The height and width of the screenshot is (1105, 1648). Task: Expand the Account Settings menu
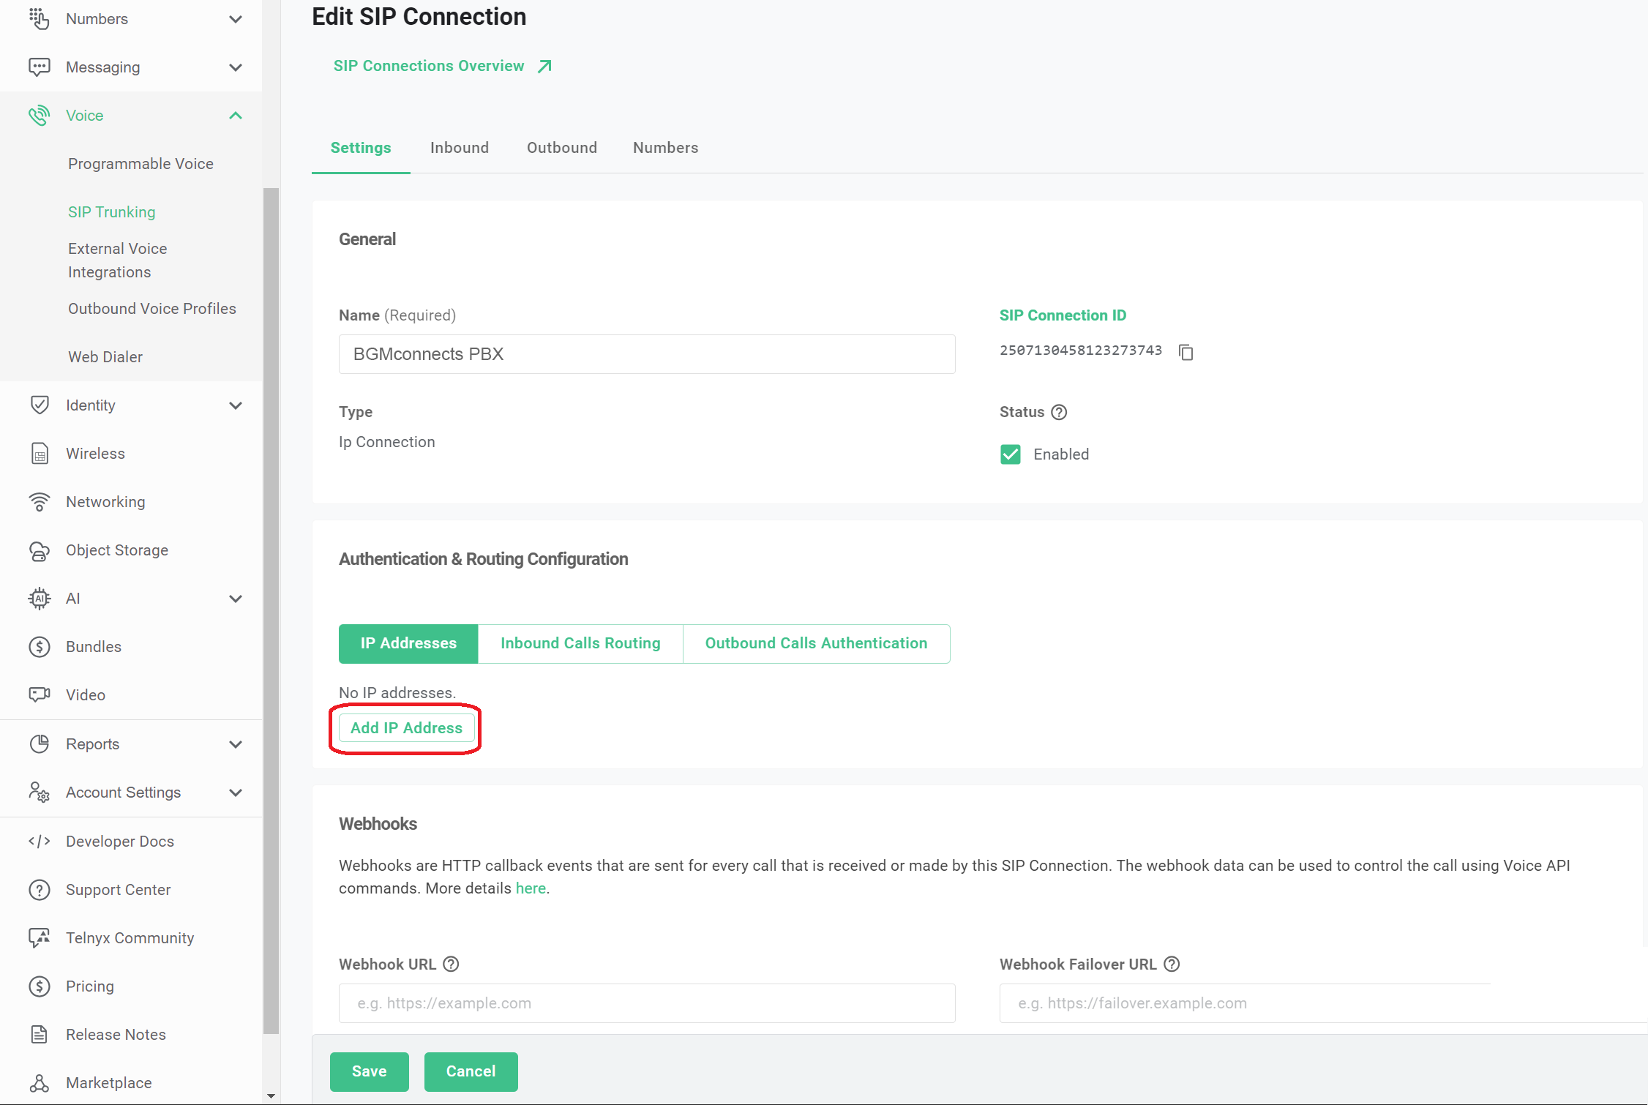235,793
